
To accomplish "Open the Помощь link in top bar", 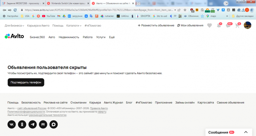I will click(x=58, y=26).
